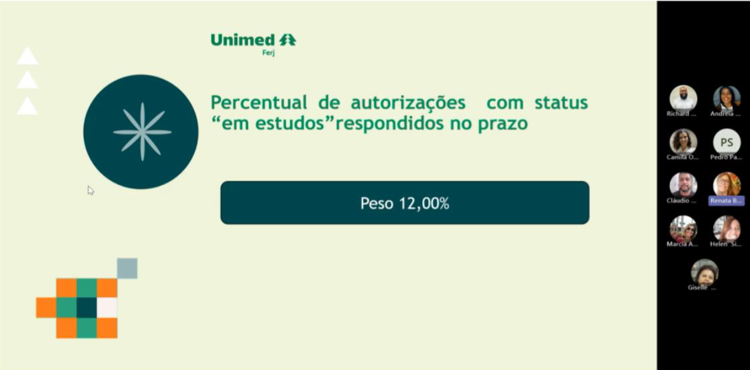750x370 pixels.
Task: Select Helen Si.'s participant avatar
Action: (726, 228)
